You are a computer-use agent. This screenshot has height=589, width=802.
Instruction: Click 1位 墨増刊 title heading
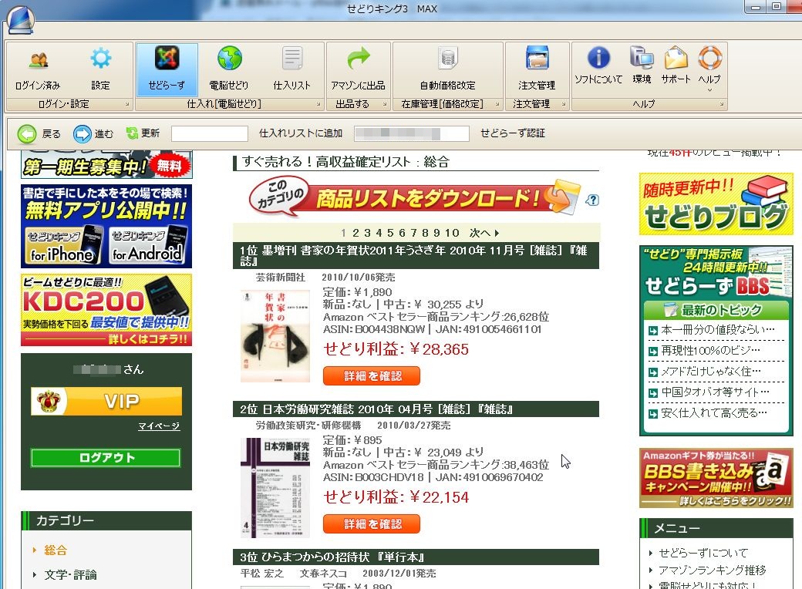(416, 255)
